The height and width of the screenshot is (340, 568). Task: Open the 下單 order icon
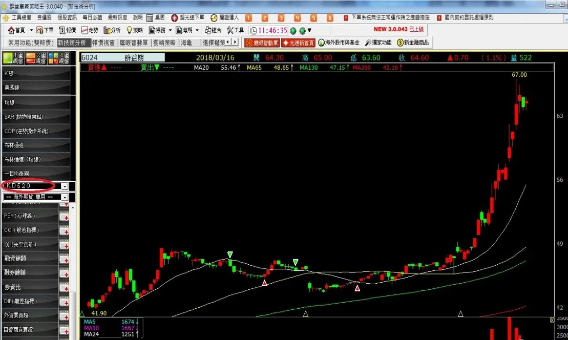coord(45,30)
